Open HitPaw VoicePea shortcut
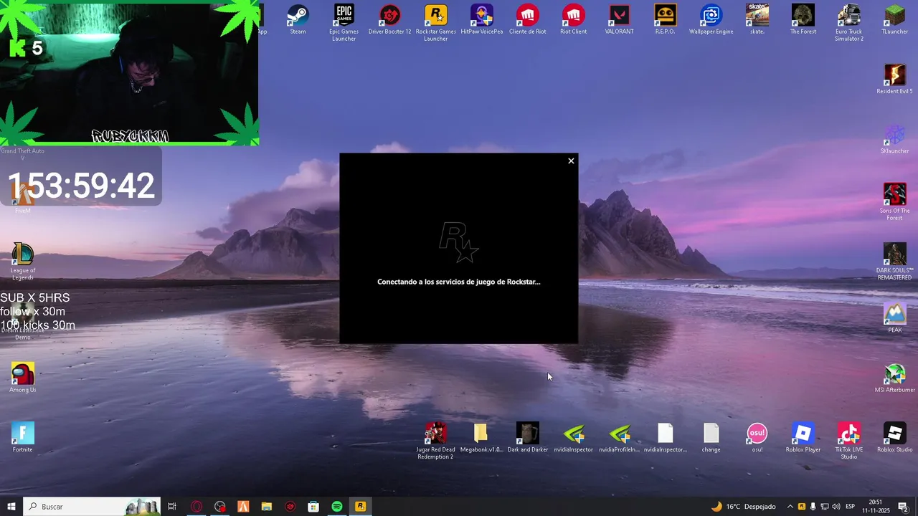The width and height of the screenshot is (918, 516). pos(482,19)
